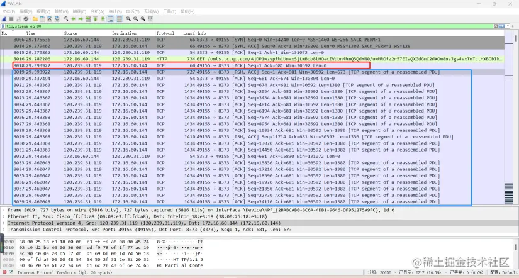Click the Go to specified packet icon

coord(88,19)
